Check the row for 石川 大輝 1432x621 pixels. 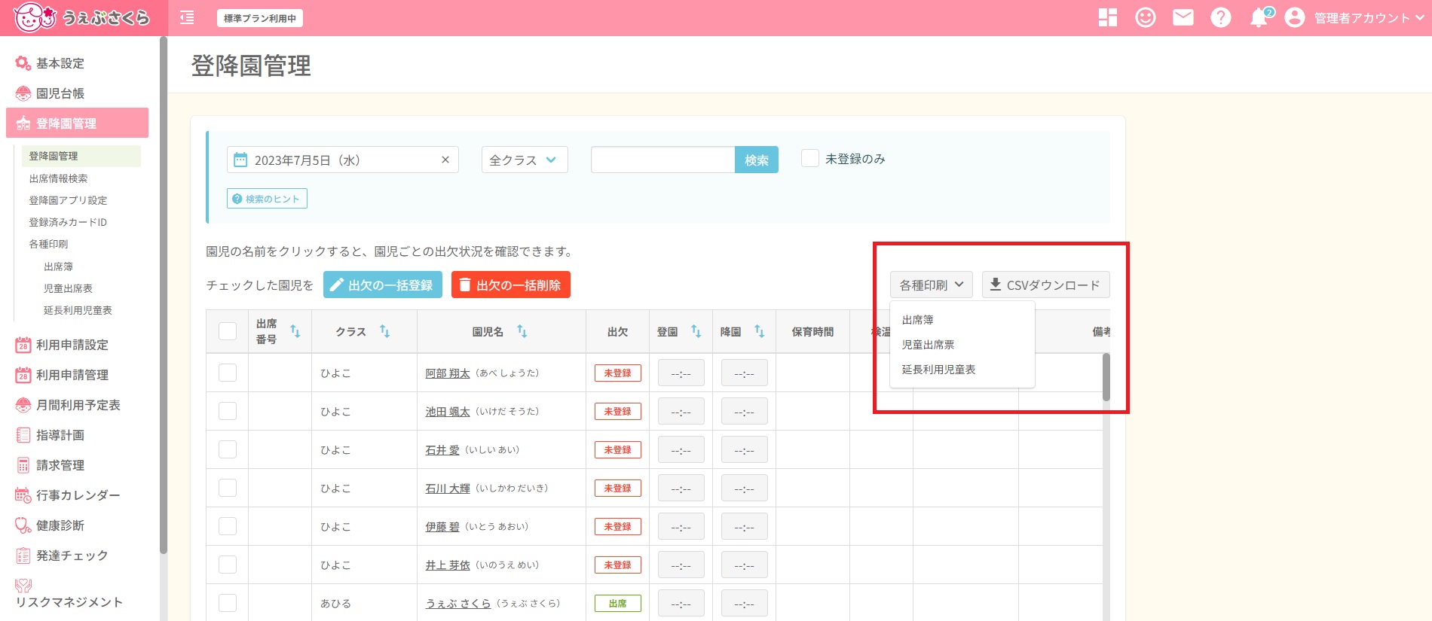coord(228,488)
